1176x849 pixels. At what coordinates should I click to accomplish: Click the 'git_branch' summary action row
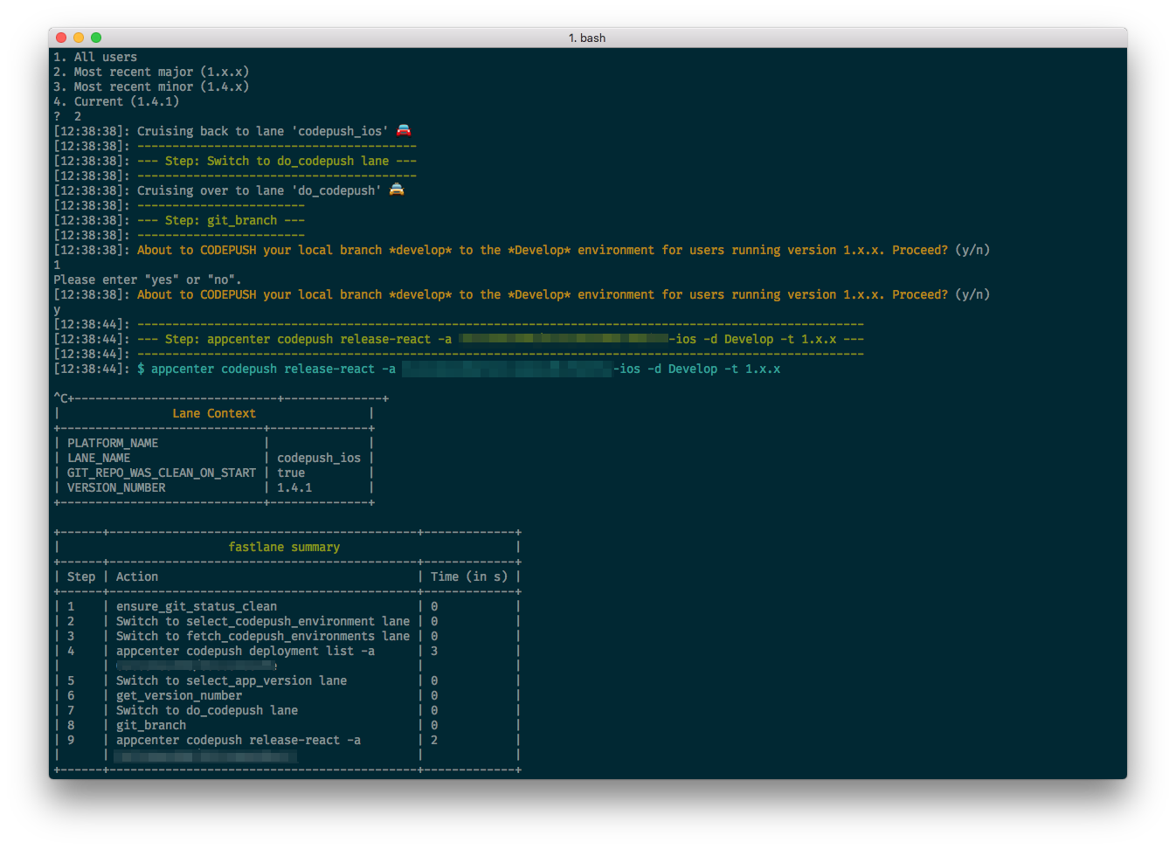coord(151,725)
